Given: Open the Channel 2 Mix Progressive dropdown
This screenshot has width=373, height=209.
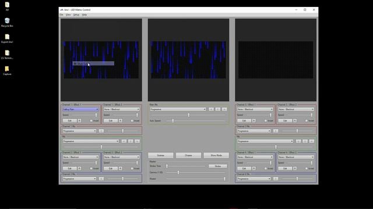Looking at the screenshot, I should pyautogui.click(x=79, y=179).
